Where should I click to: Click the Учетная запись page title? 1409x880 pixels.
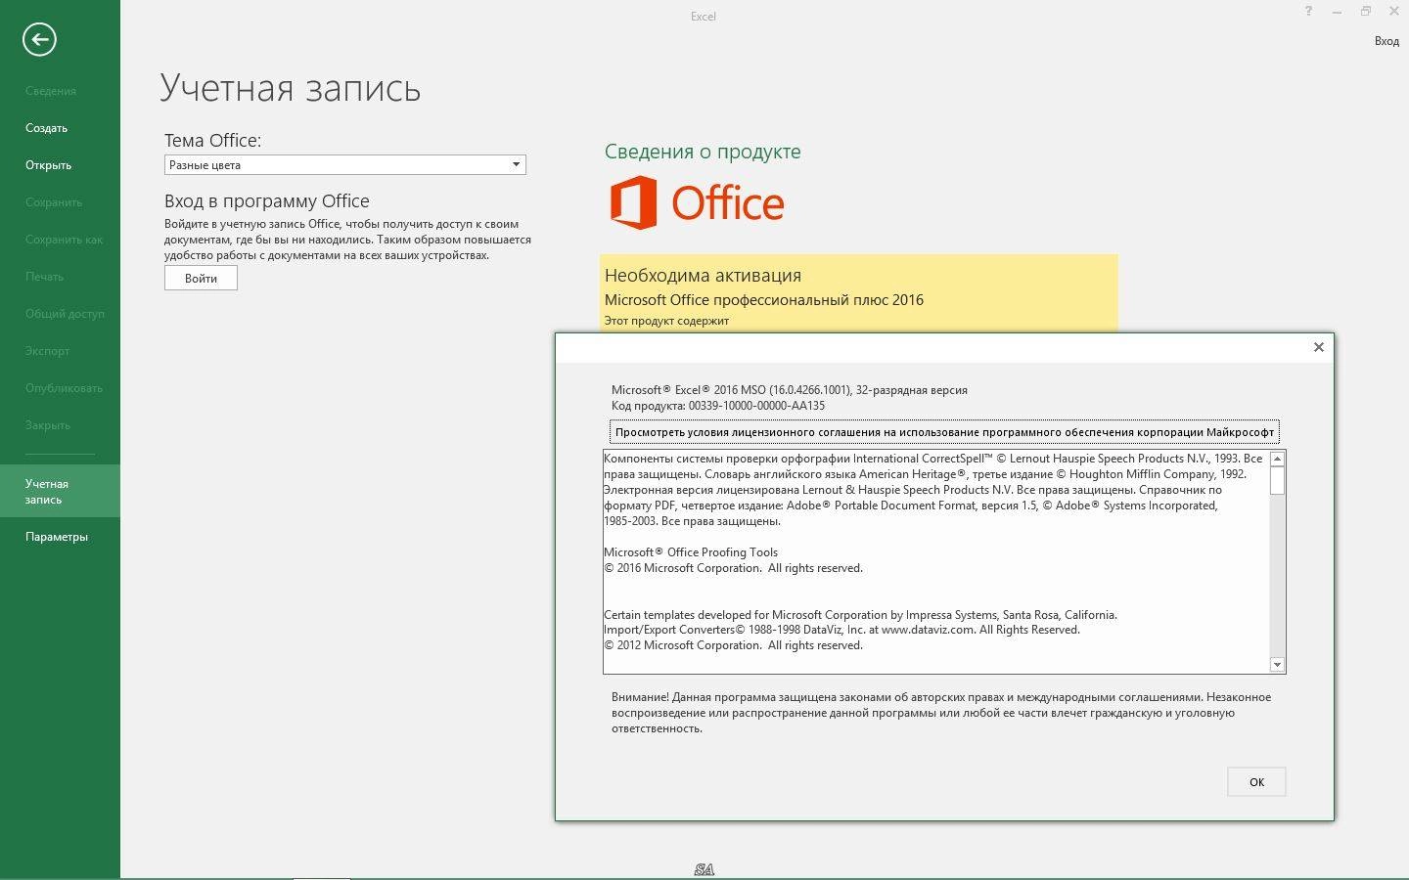tap(291, 88)
